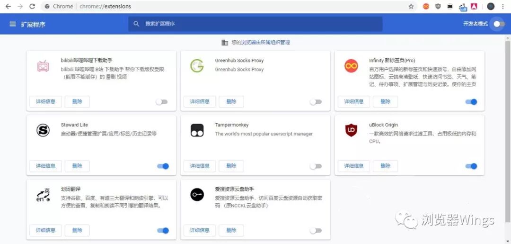Viewport: 511px width, 244px height.
Task: Click the Greenhub Socks Proxy title
Action: [x=239, y=60]
